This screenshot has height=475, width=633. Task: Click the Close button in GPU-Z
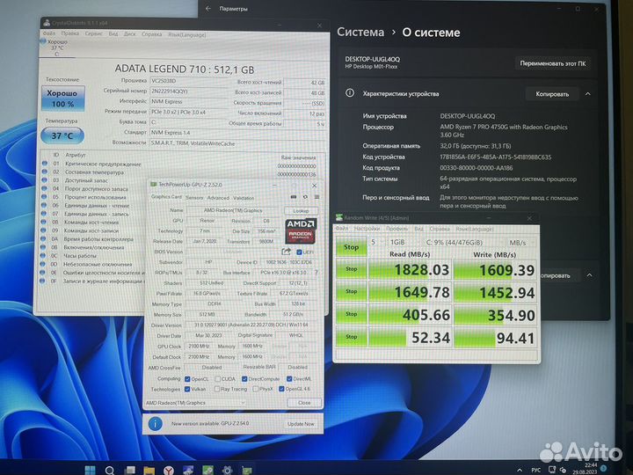tap(304, 403)
